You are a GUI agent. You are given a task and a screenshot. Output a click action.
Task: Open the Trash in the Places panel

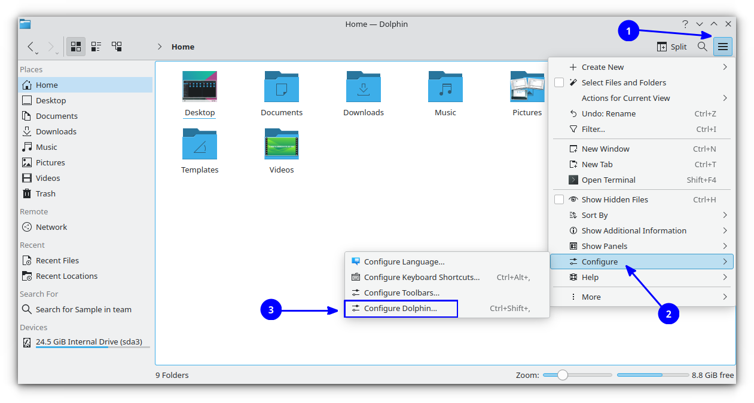44,193
